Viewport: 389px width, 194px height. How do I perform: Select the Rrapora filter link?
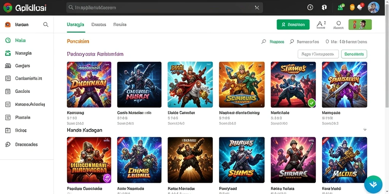point(277,42)
